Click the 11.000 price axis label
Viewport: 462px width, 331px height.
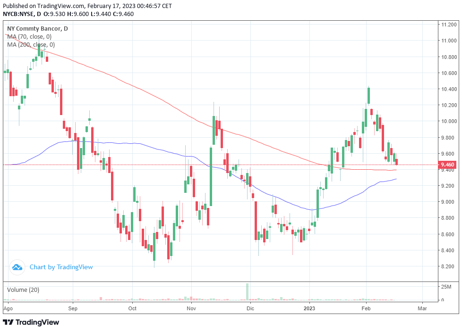pyautogui.click(x=449, y=41)
